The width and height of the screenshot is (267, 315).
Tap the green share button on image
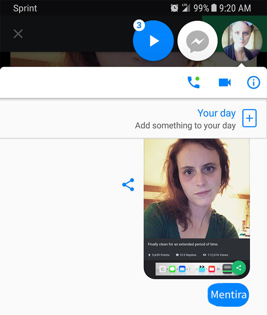(239, 268)
